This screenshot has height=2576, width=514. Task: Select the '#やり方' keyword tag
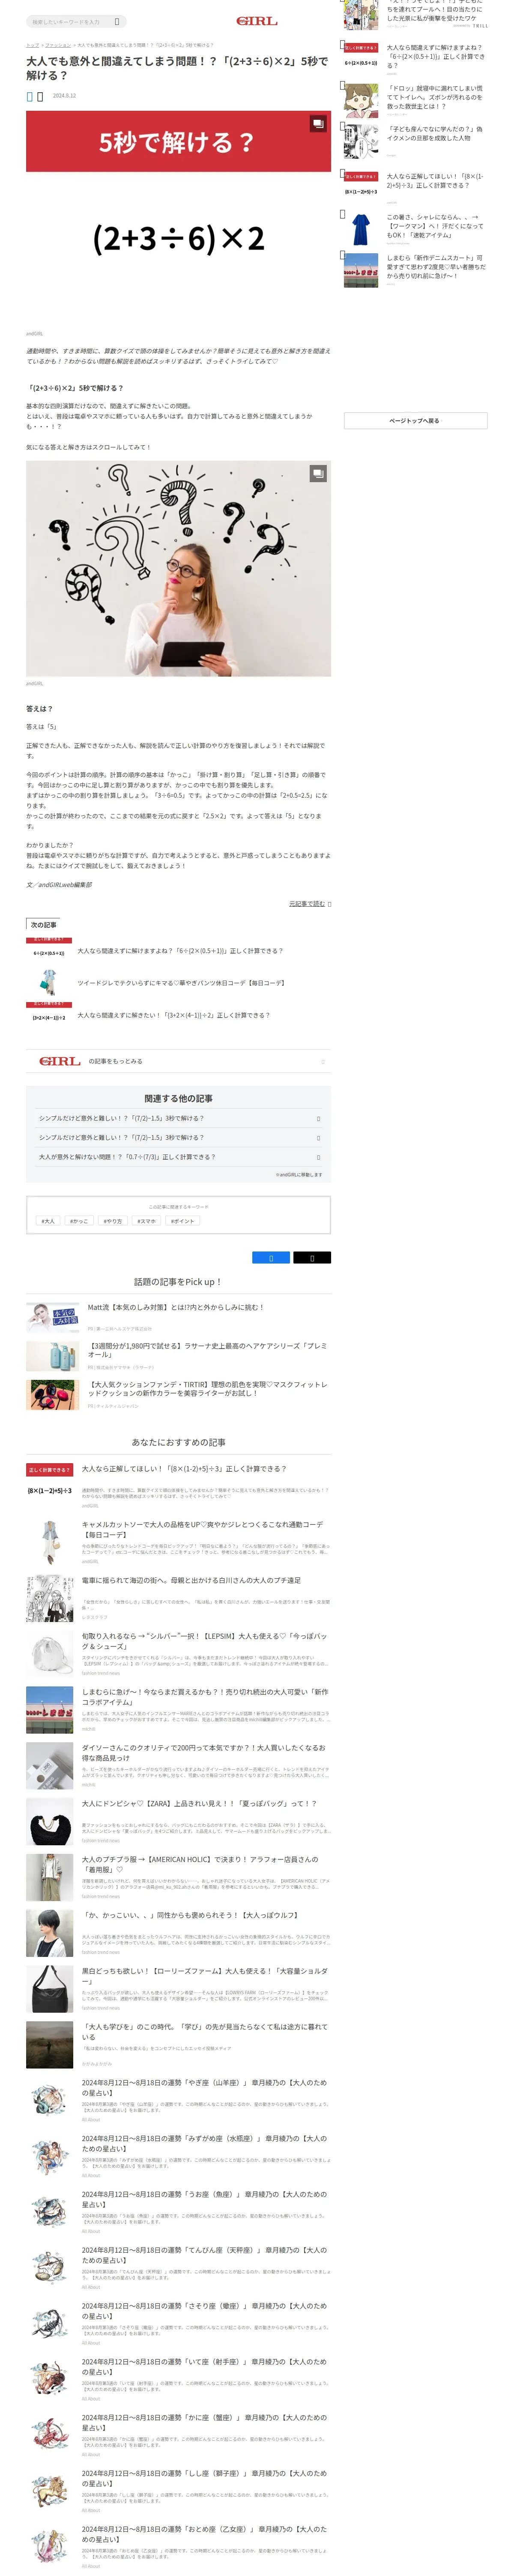(x=112, y=1221)
